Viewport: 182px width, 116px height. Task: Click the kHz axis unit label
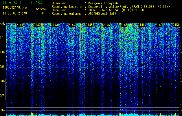pos(3,23)
